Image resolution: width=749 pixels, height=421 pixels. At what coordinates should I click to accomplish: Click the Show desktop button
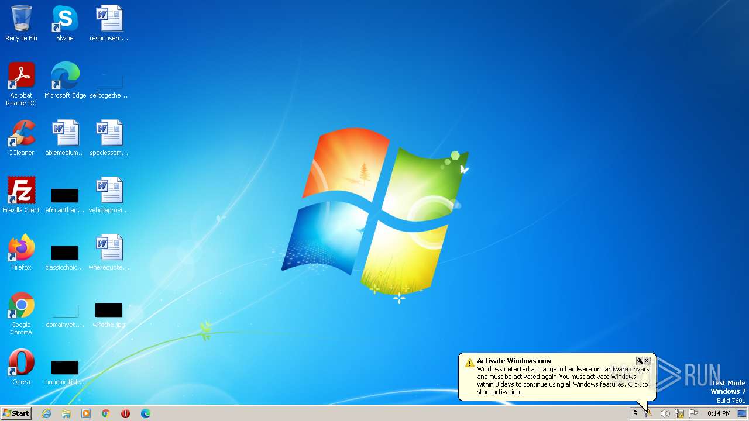coord(742,413)
